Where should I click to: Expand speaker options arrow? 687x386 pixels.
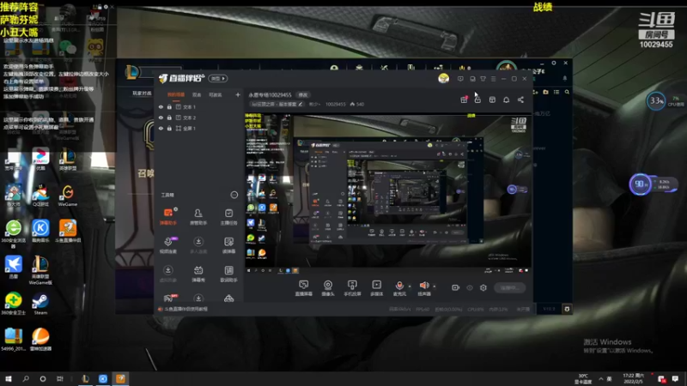click(x=435, y=286)
